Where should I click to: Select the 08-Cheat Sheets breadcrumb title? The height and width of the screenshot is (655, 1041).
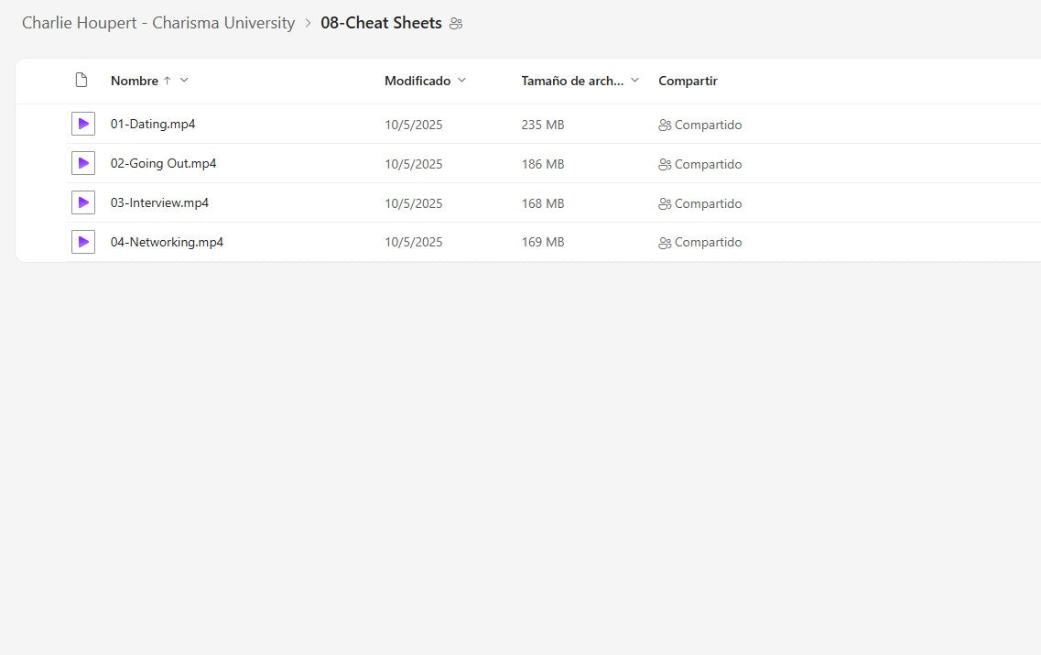381,23
